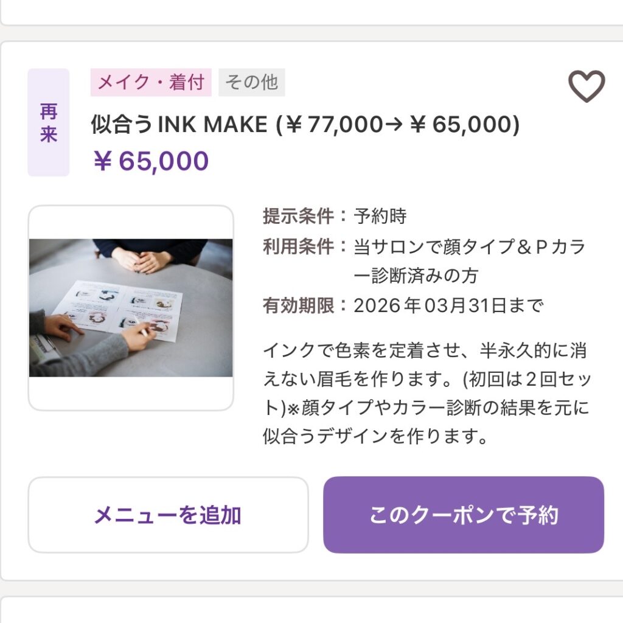This screenshot has height=623, width=623.
Task: Click the purple ￥65,000 price
Action: 151,161
